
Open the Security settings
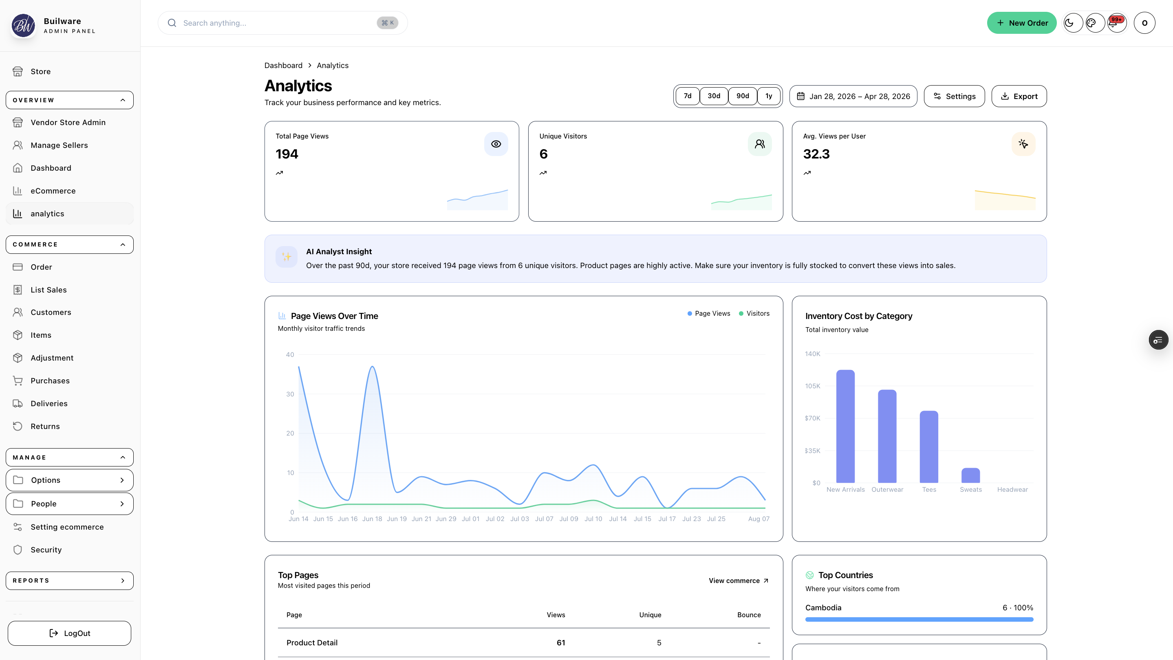click(x=70, y=550)
